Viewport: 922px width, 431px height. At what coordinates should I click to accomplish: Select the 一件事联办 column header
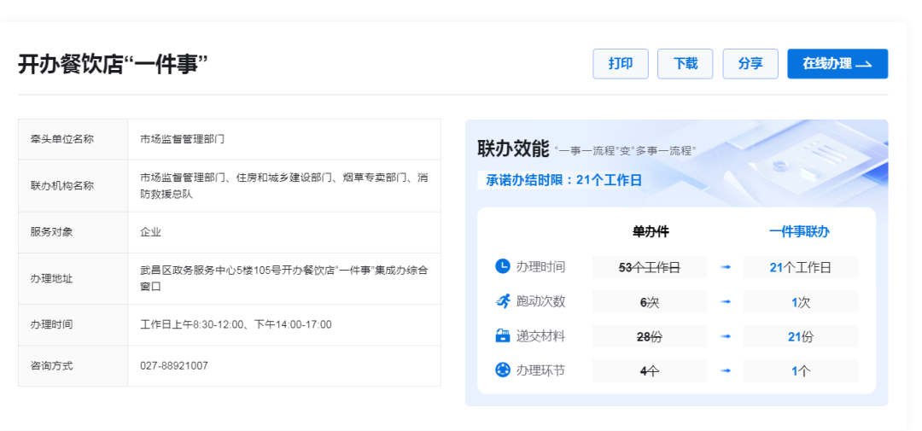tap(799, 231)
